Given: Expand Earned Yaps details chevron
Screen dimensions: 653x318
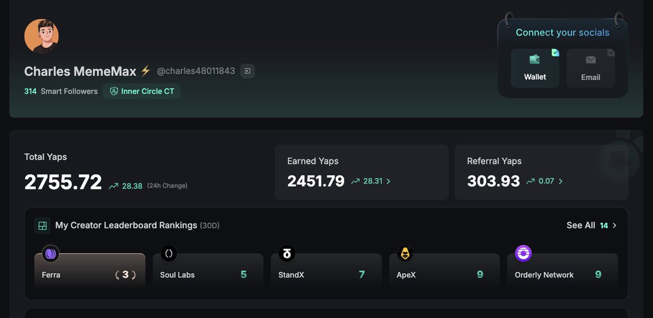Looking at the screenshot, I should pyautogui.click(x=389, y=181).
